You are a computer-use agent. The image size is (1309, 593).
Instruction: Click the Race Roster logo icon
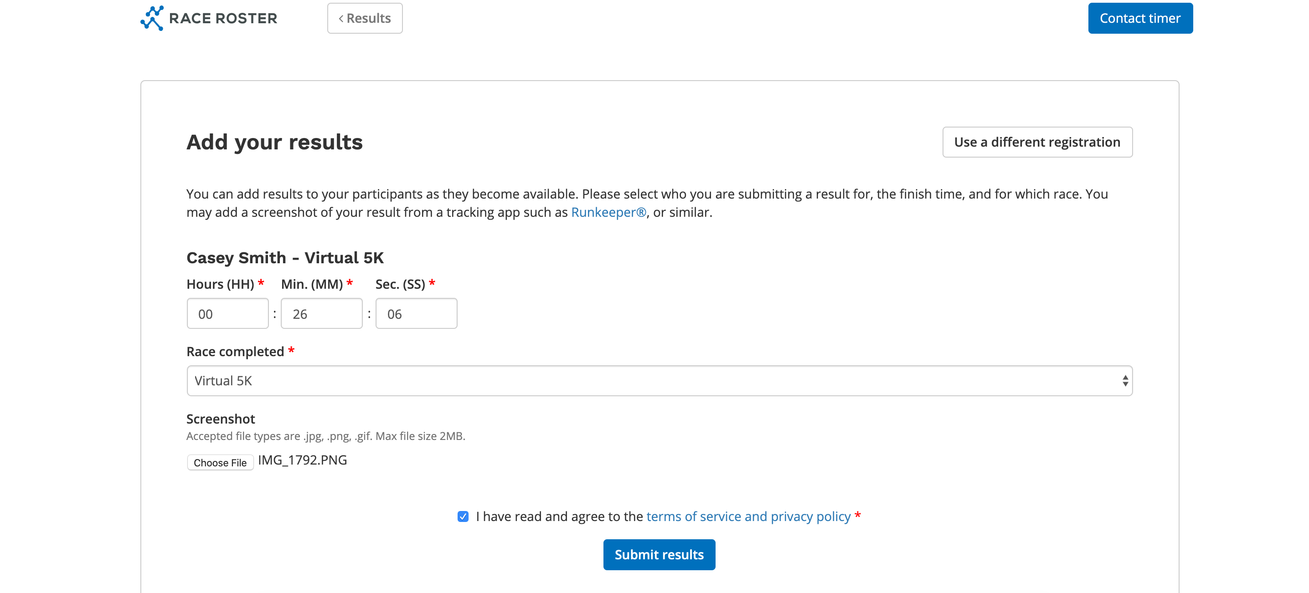(x=152, y=18)
